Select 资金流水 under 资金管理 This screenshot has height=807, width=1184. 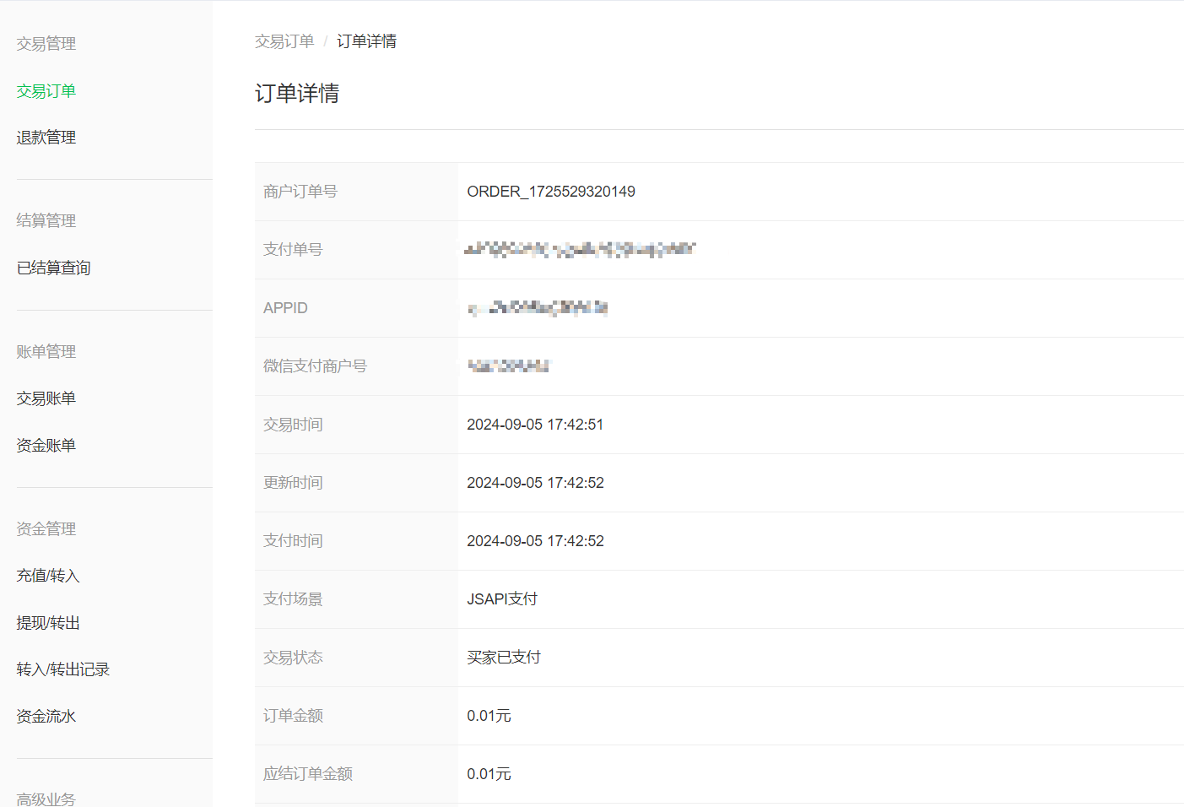pyautogui.click(x=46, y=717)
